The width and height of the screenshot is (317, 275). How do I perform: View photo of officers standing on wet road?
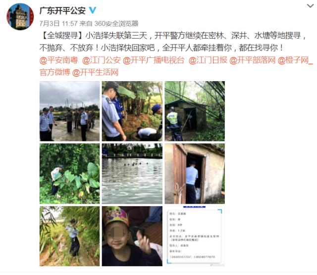pos(69,111)
